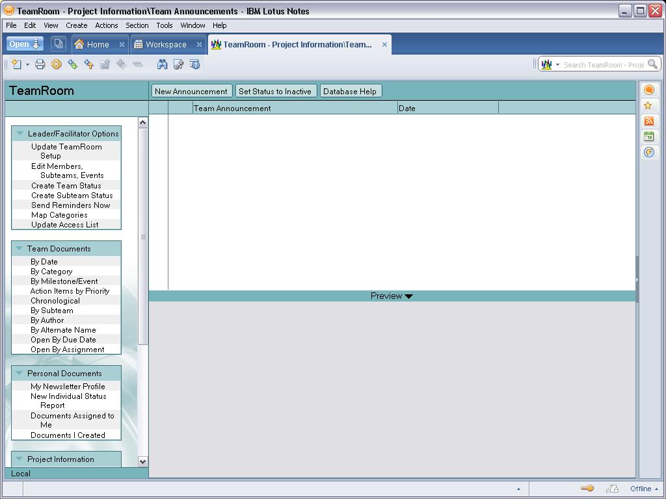Click the Offline location status
666x499 pixels.
coord(644,489)
